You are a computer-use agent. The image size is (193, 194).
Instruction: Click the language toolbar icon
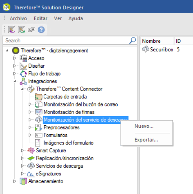click(x=31, y=30)
